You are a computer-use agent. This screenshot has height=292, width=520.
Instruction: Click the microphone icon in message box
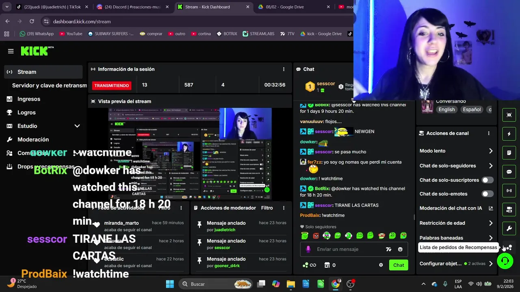pyautogui.click(x=308, y=249)
